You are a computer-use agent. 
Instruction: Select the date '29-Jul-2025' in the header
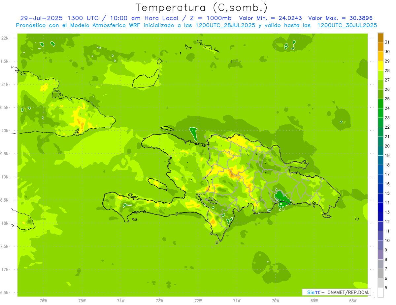pos(41,18)
